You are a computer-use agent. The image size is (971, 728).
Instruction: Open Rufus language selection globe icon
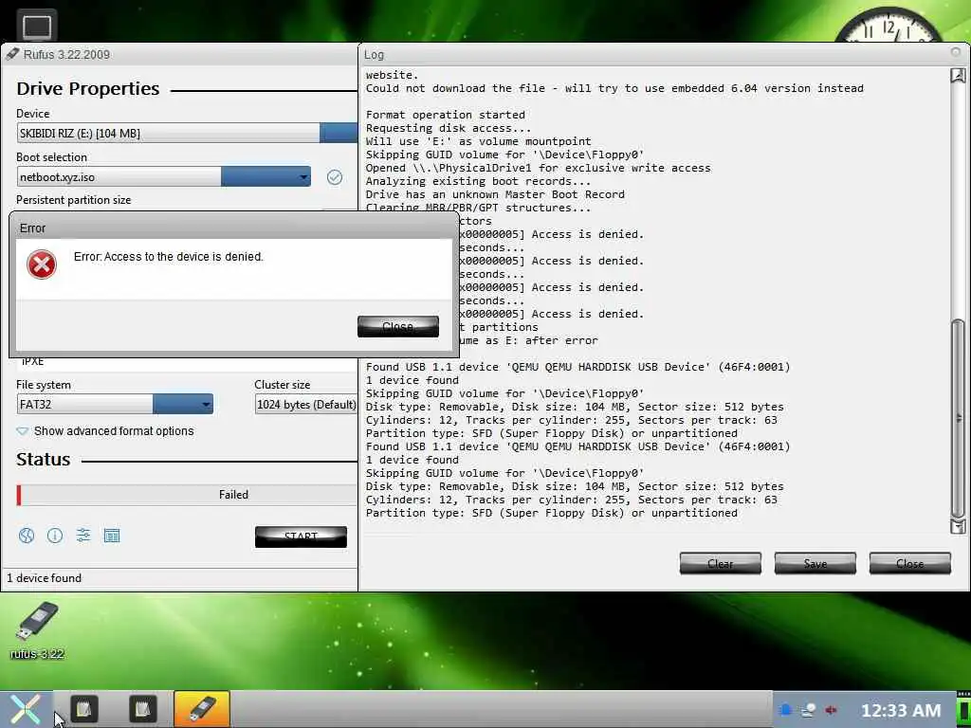26,536
